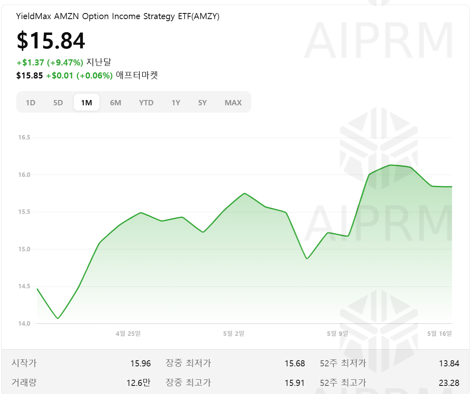Click the chart's highest peak point
Viewport: 471px width, 394px height.
click(x=390, y=165)
